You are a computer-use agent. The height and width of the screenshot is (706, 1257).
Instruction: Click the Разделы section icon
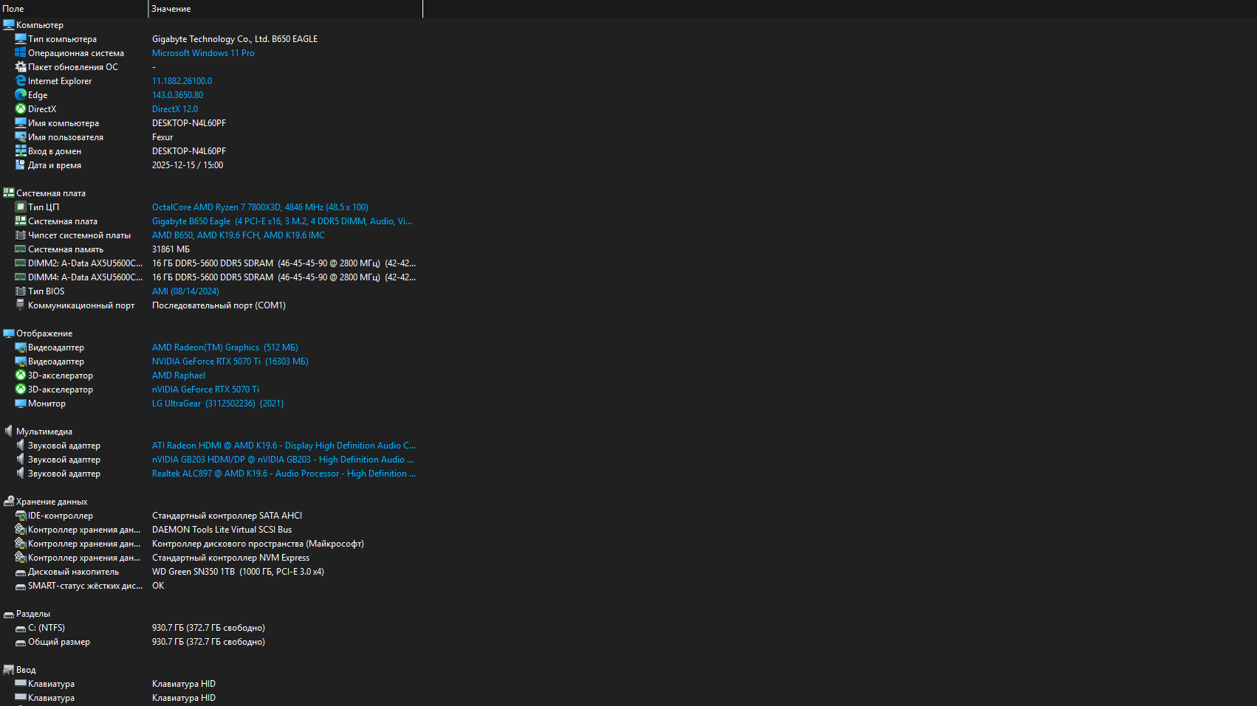(9, 614)
